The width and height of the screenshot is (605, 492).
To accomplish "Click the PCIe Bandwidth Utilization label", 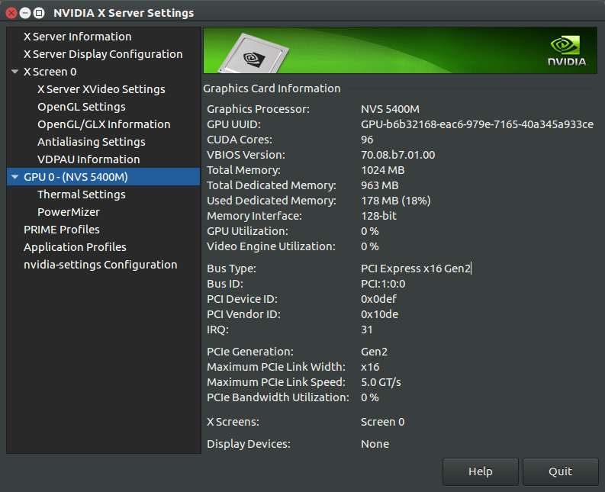I will point(278,397).
